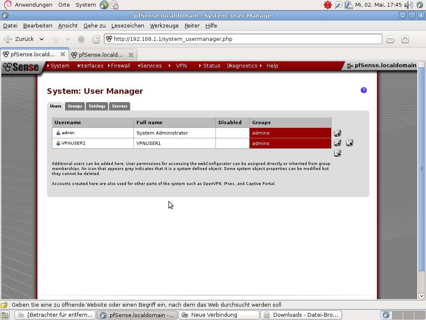The height and width of the screenshot is (320, 426).
Task: Switch to the Settings tab
Action: click(x=97, y=106)
